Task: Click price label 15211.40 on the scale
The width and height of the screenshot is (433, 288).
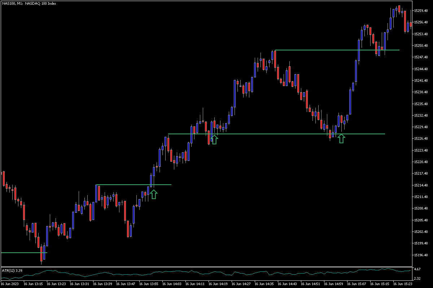Action: coord(421,197)
